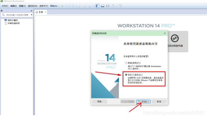Open the 虚拟机(M) menu
Image resolution: width=207 pixels, height=118 pixels.
point(33,6)
